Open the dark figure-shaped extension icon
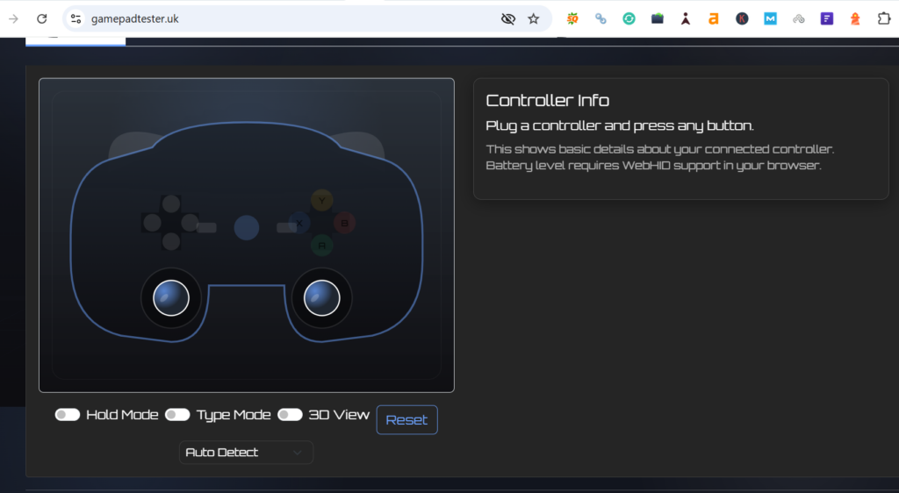 (x=686, y=19)
